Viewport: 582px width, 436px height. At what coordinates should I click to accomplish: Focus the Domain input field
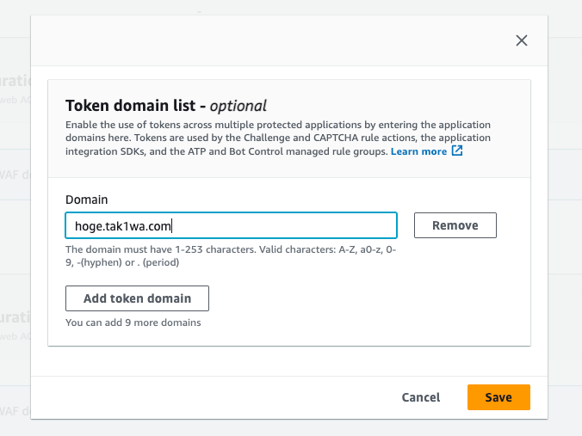232,225
